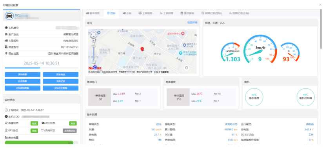
Task: Switch to the 企标 tab
Action: (x=127, y=13)
